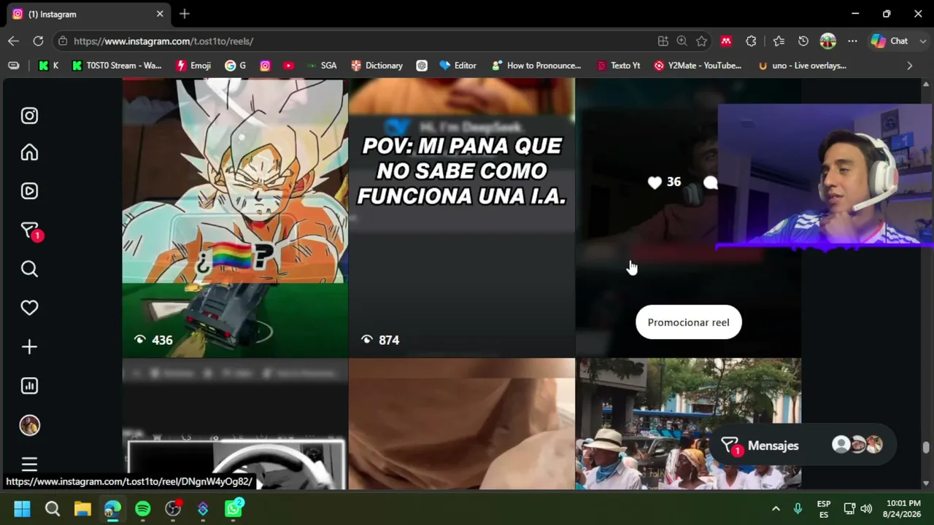Click the microphone icon in system tray
The width and height of the screenshot is (934, 525).
point(798,508)
